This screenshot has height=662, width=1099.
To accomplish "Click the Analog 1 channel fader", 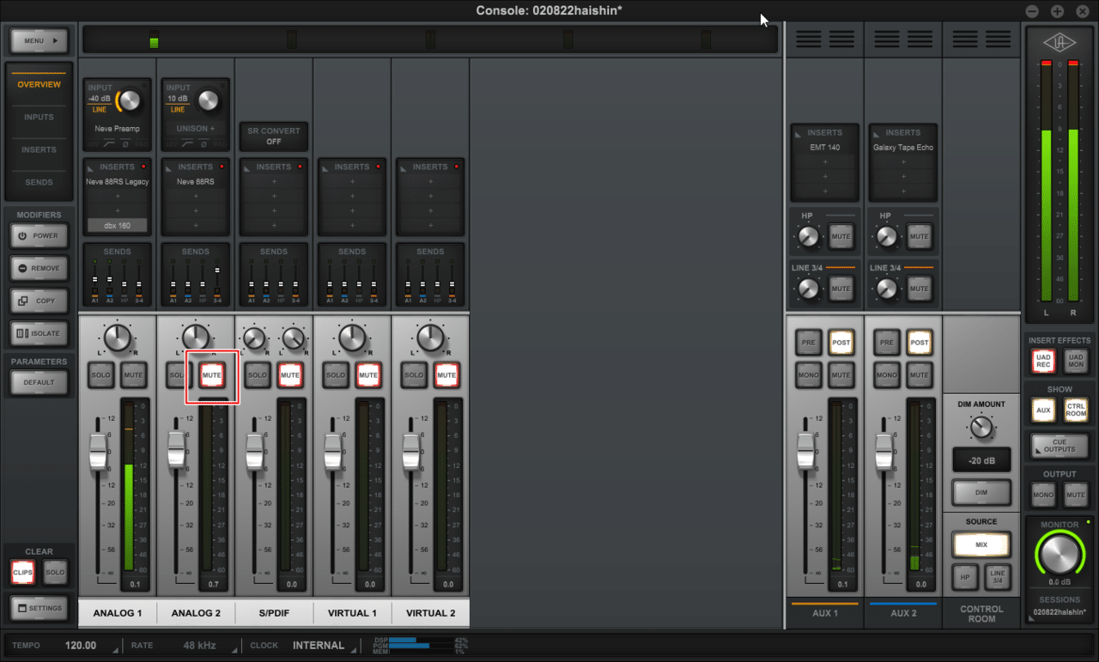I will click(98, 452).
